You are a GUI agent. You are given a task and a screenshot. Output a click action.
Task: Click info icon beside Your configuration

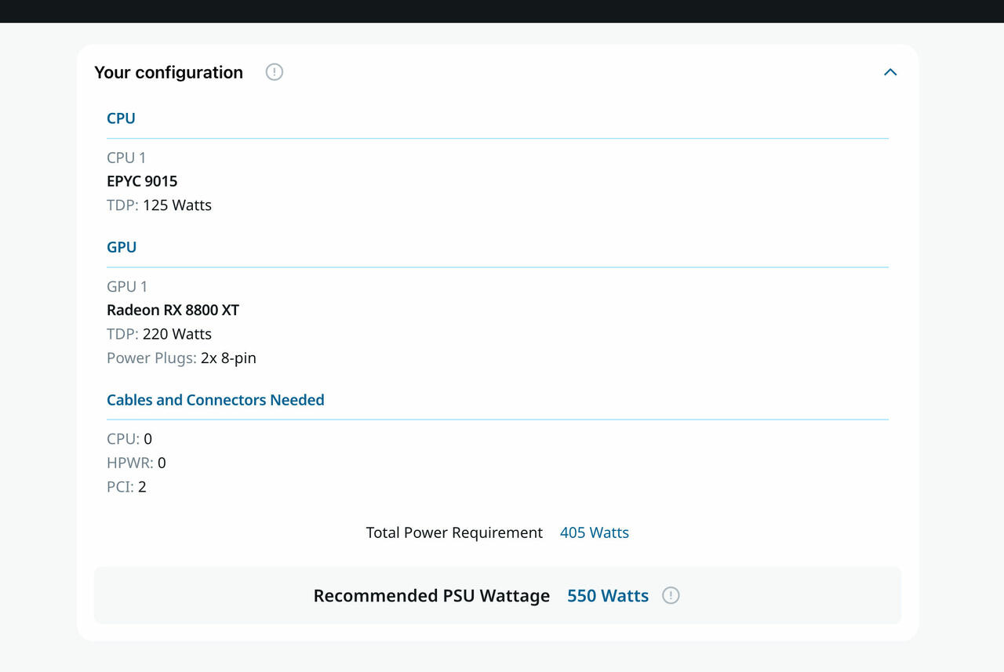tap(274, 72)
